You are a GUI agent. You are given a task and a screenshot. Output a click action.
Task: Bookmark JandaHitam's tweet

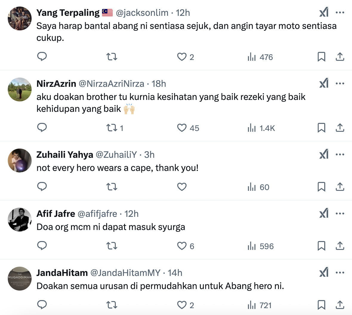(321, 305)
